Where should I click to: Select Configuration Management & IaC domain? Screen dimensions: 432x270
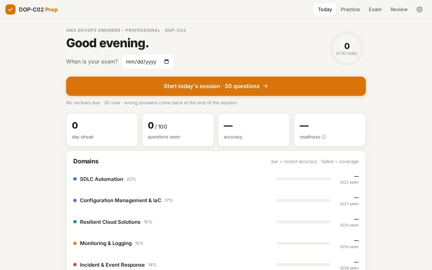coord(216,200)
